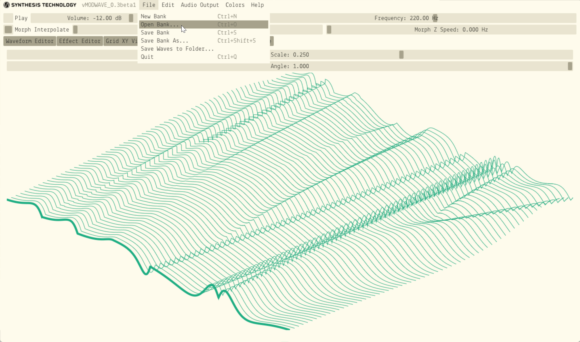Click the Volume: -12.00 dB value

click(94, 18)
